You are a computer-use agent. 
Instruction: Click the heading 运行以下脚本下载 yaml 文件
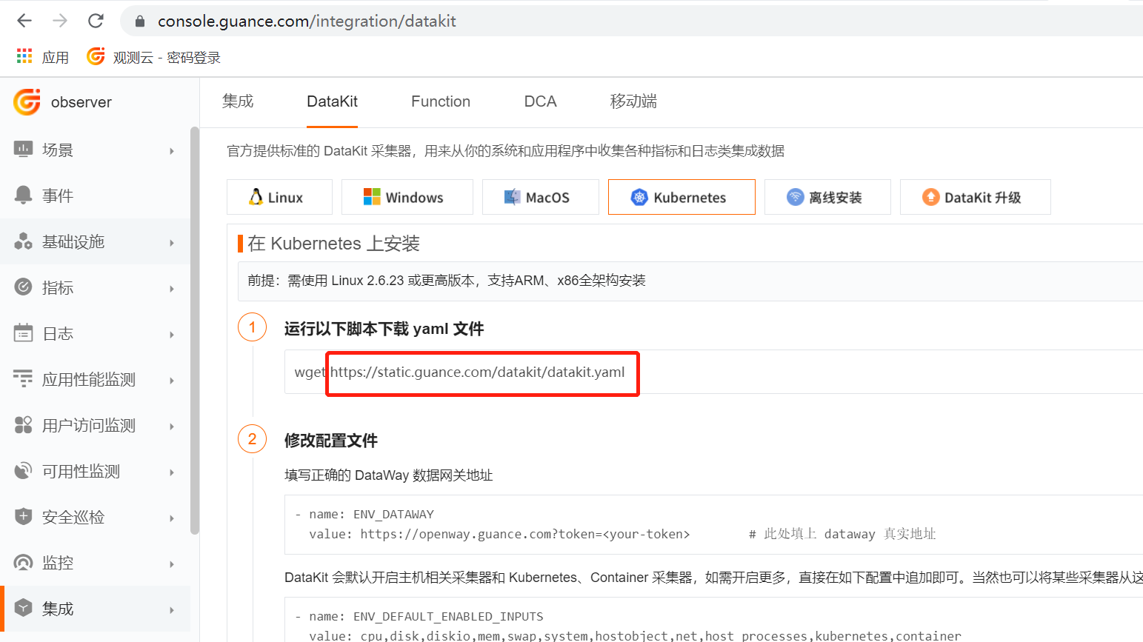[x=384, y=329]
